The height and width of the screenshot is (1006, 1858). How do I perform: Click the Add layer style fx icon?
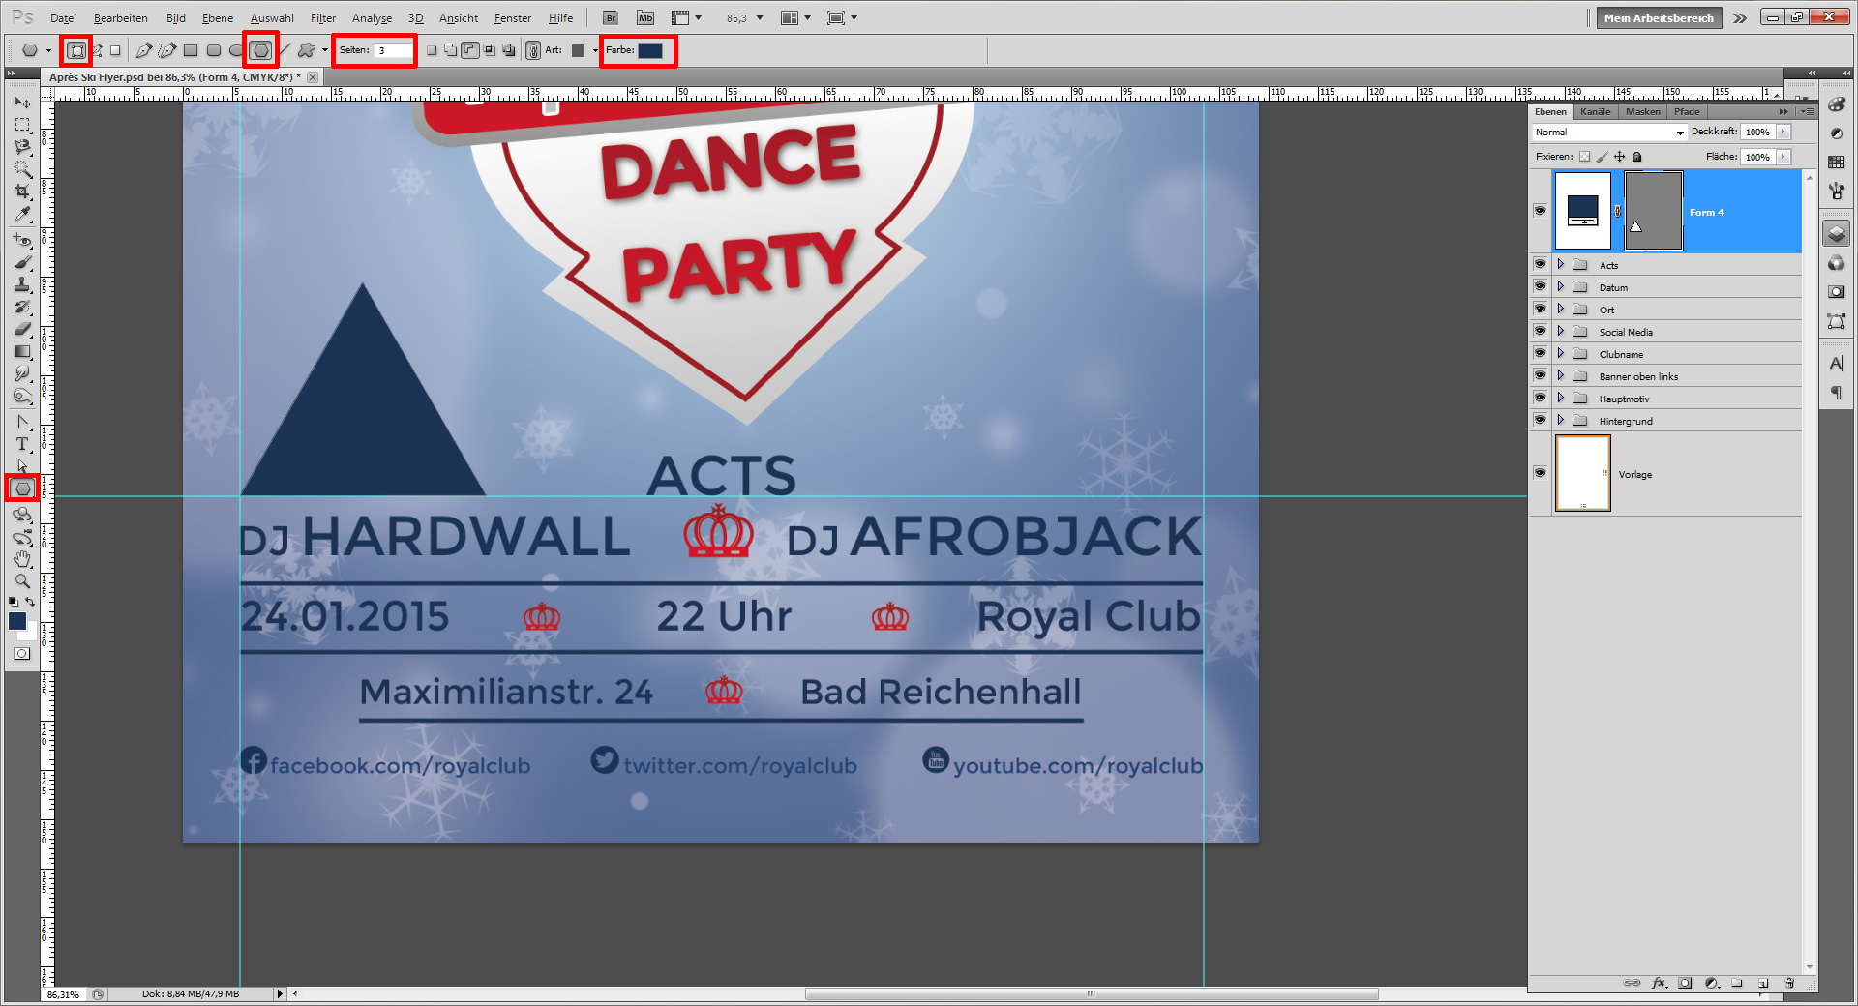tap(1659, 984)
